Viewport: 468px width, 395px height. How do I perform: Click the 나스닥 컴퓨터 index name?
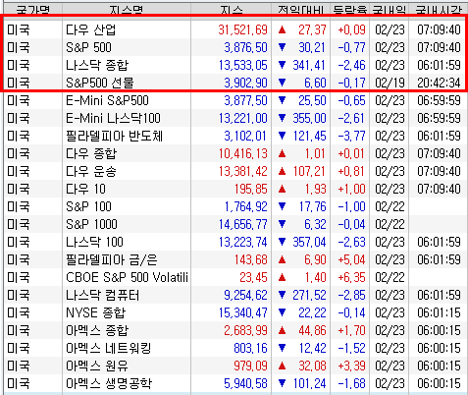(102, 295)
